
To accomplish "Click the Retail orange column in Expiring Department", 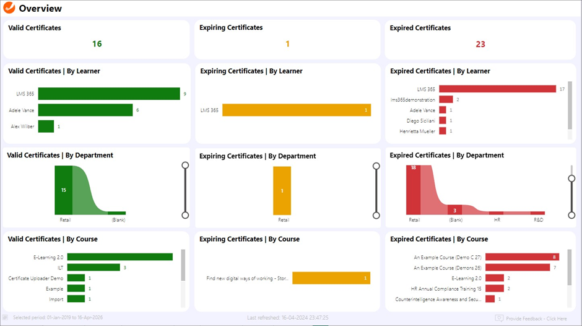I will pos(282,190).
